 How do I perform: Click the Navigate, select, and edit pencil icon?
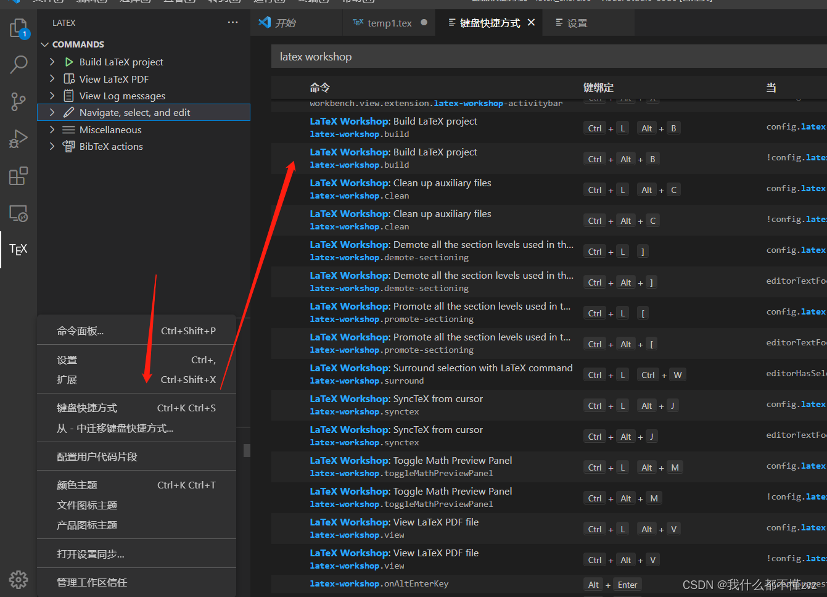69,112
